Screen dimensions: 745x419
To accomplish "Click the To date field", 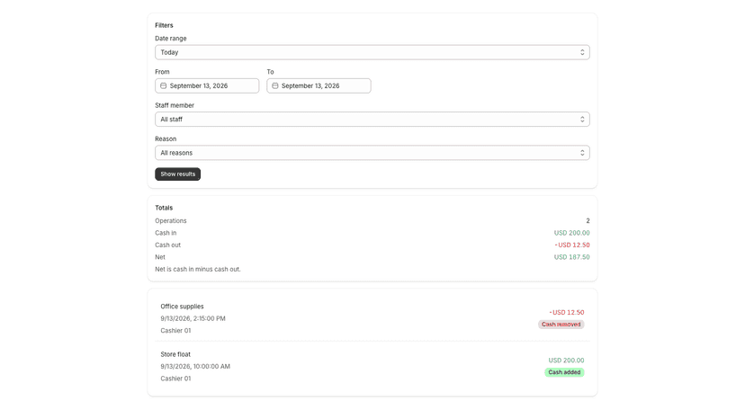I will pos(319,86).
